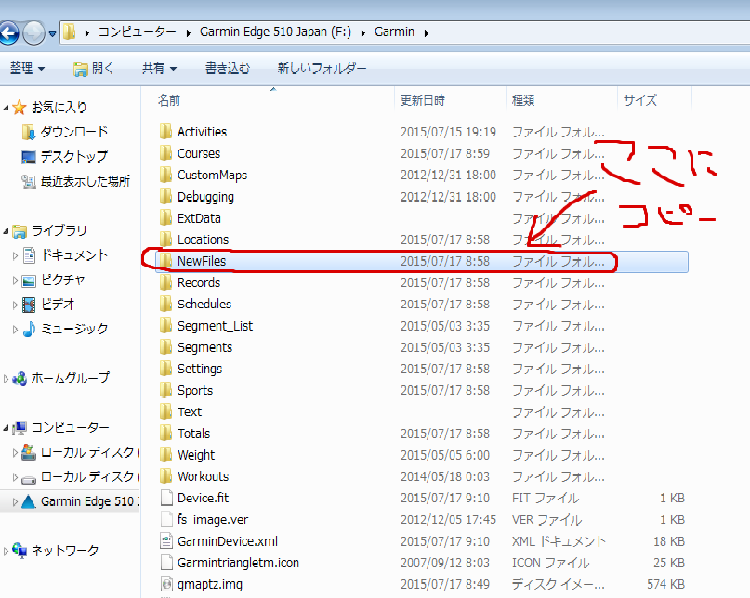Expand the ドキュメント library
This screenshot has height=598, width=750.
point(15,256)
